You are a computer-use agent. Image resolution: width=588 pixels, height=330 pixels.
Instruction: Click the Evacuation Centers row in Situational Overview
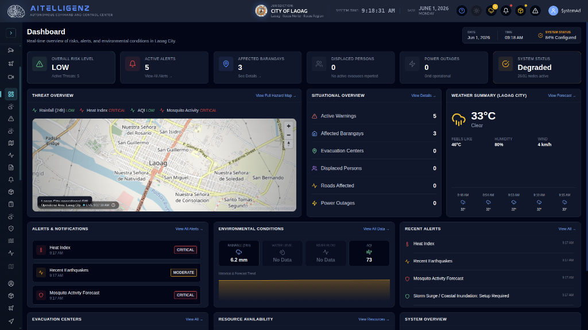click(x=374, y=151)
